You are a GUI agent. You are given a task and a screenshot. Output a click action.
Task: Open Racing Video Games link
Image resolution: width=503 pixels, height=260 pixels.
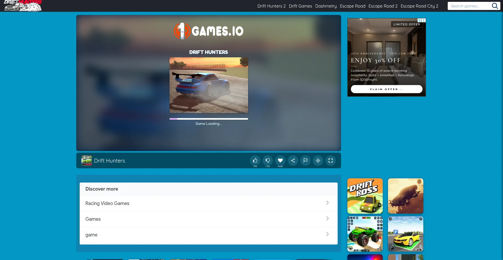point(107,203)
